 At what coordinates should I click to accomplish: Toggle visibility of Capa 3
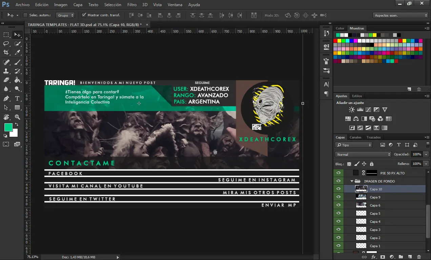[x=338, y=230]
